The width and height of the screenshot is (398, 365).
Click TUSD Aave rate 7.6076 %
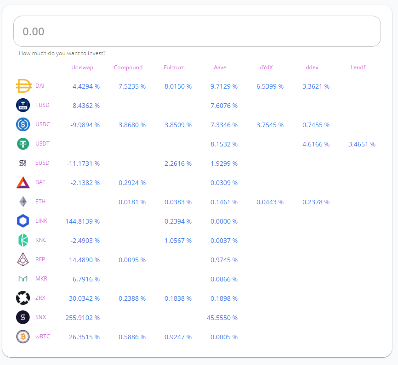pos(224,106)
